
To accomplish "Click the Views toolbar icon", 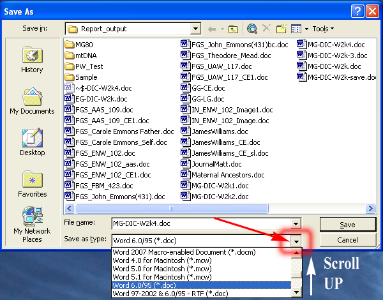I will click(296, 29).
